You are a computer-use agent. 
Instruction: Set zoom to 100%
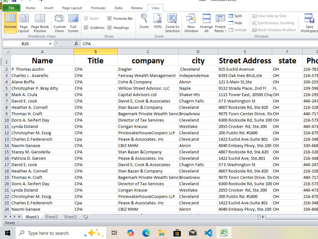[x=157, y=21]
